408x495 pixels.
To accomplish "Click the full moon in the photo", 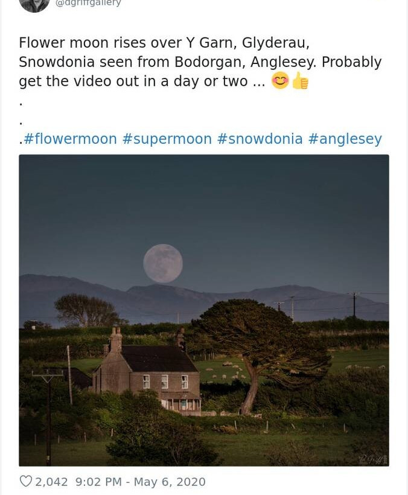I will pyautogui.click(x=163, y=263).
